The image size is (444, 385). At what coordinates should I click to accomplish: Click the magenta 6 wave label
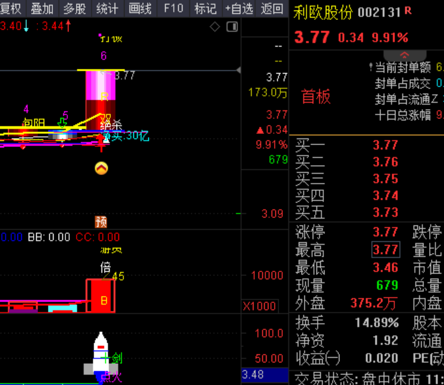click(103, 56)
